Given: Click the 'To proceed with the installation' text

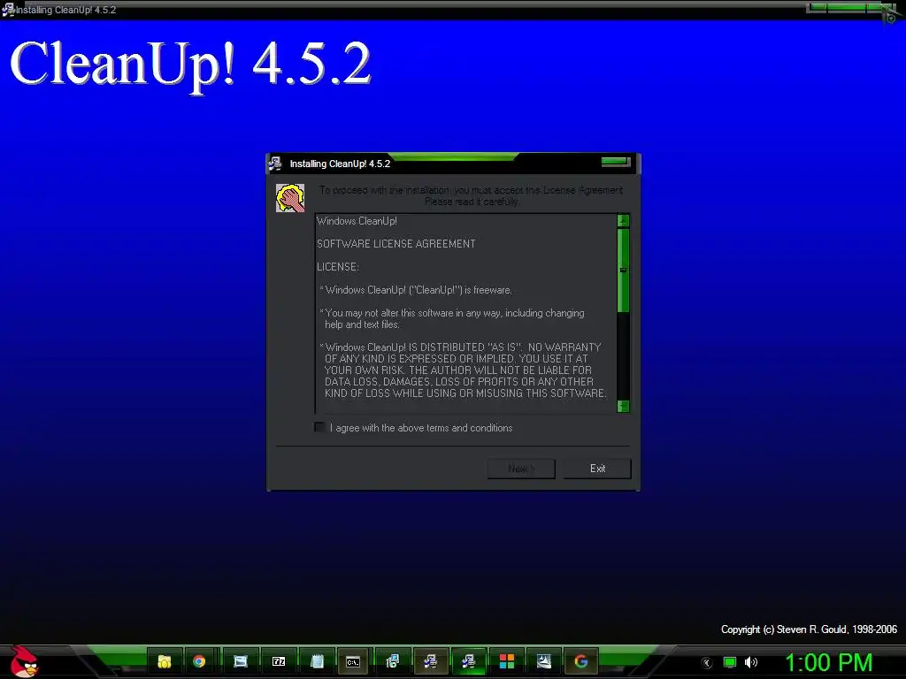Looking at the screenshot, I should [x=471, y=195].
